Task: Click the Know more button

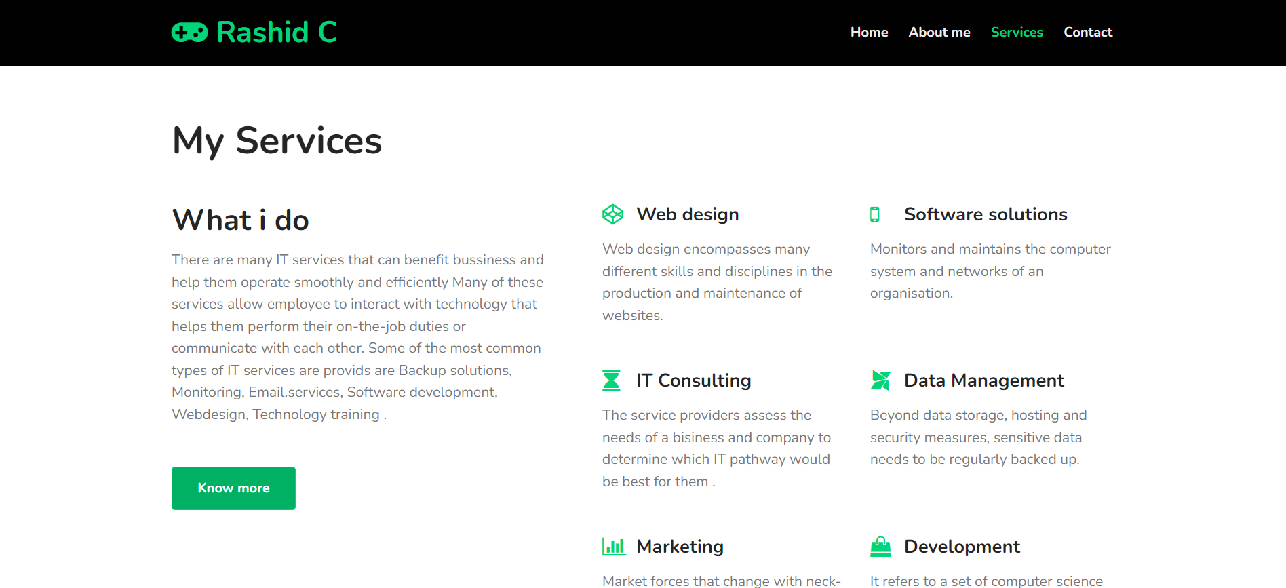Action: (x=233, y=488)
